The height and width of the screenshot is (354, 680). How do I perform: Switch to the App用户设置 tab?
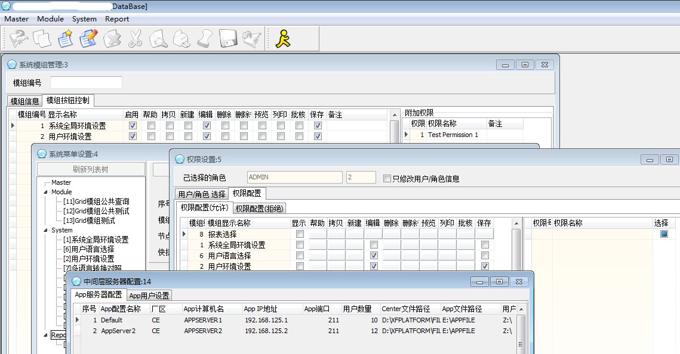pos(149,296)
